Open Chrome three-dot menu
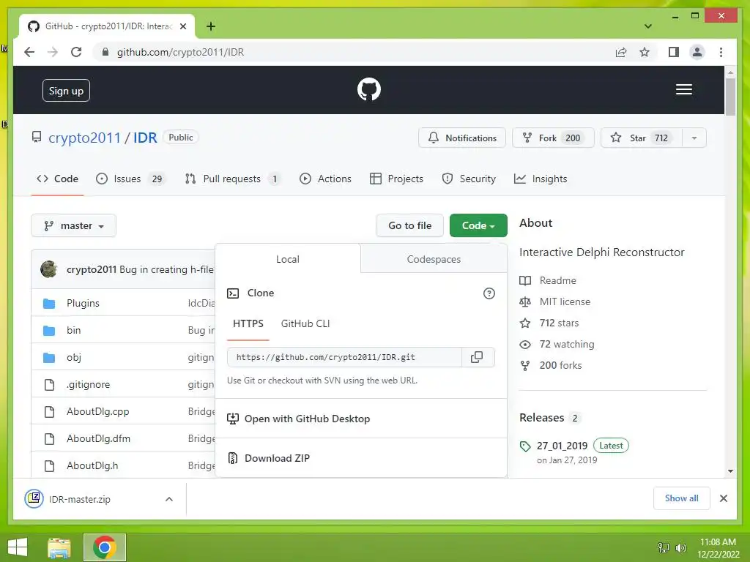Image resolution: width=750 pixels, height=562 pixels. 721,52
